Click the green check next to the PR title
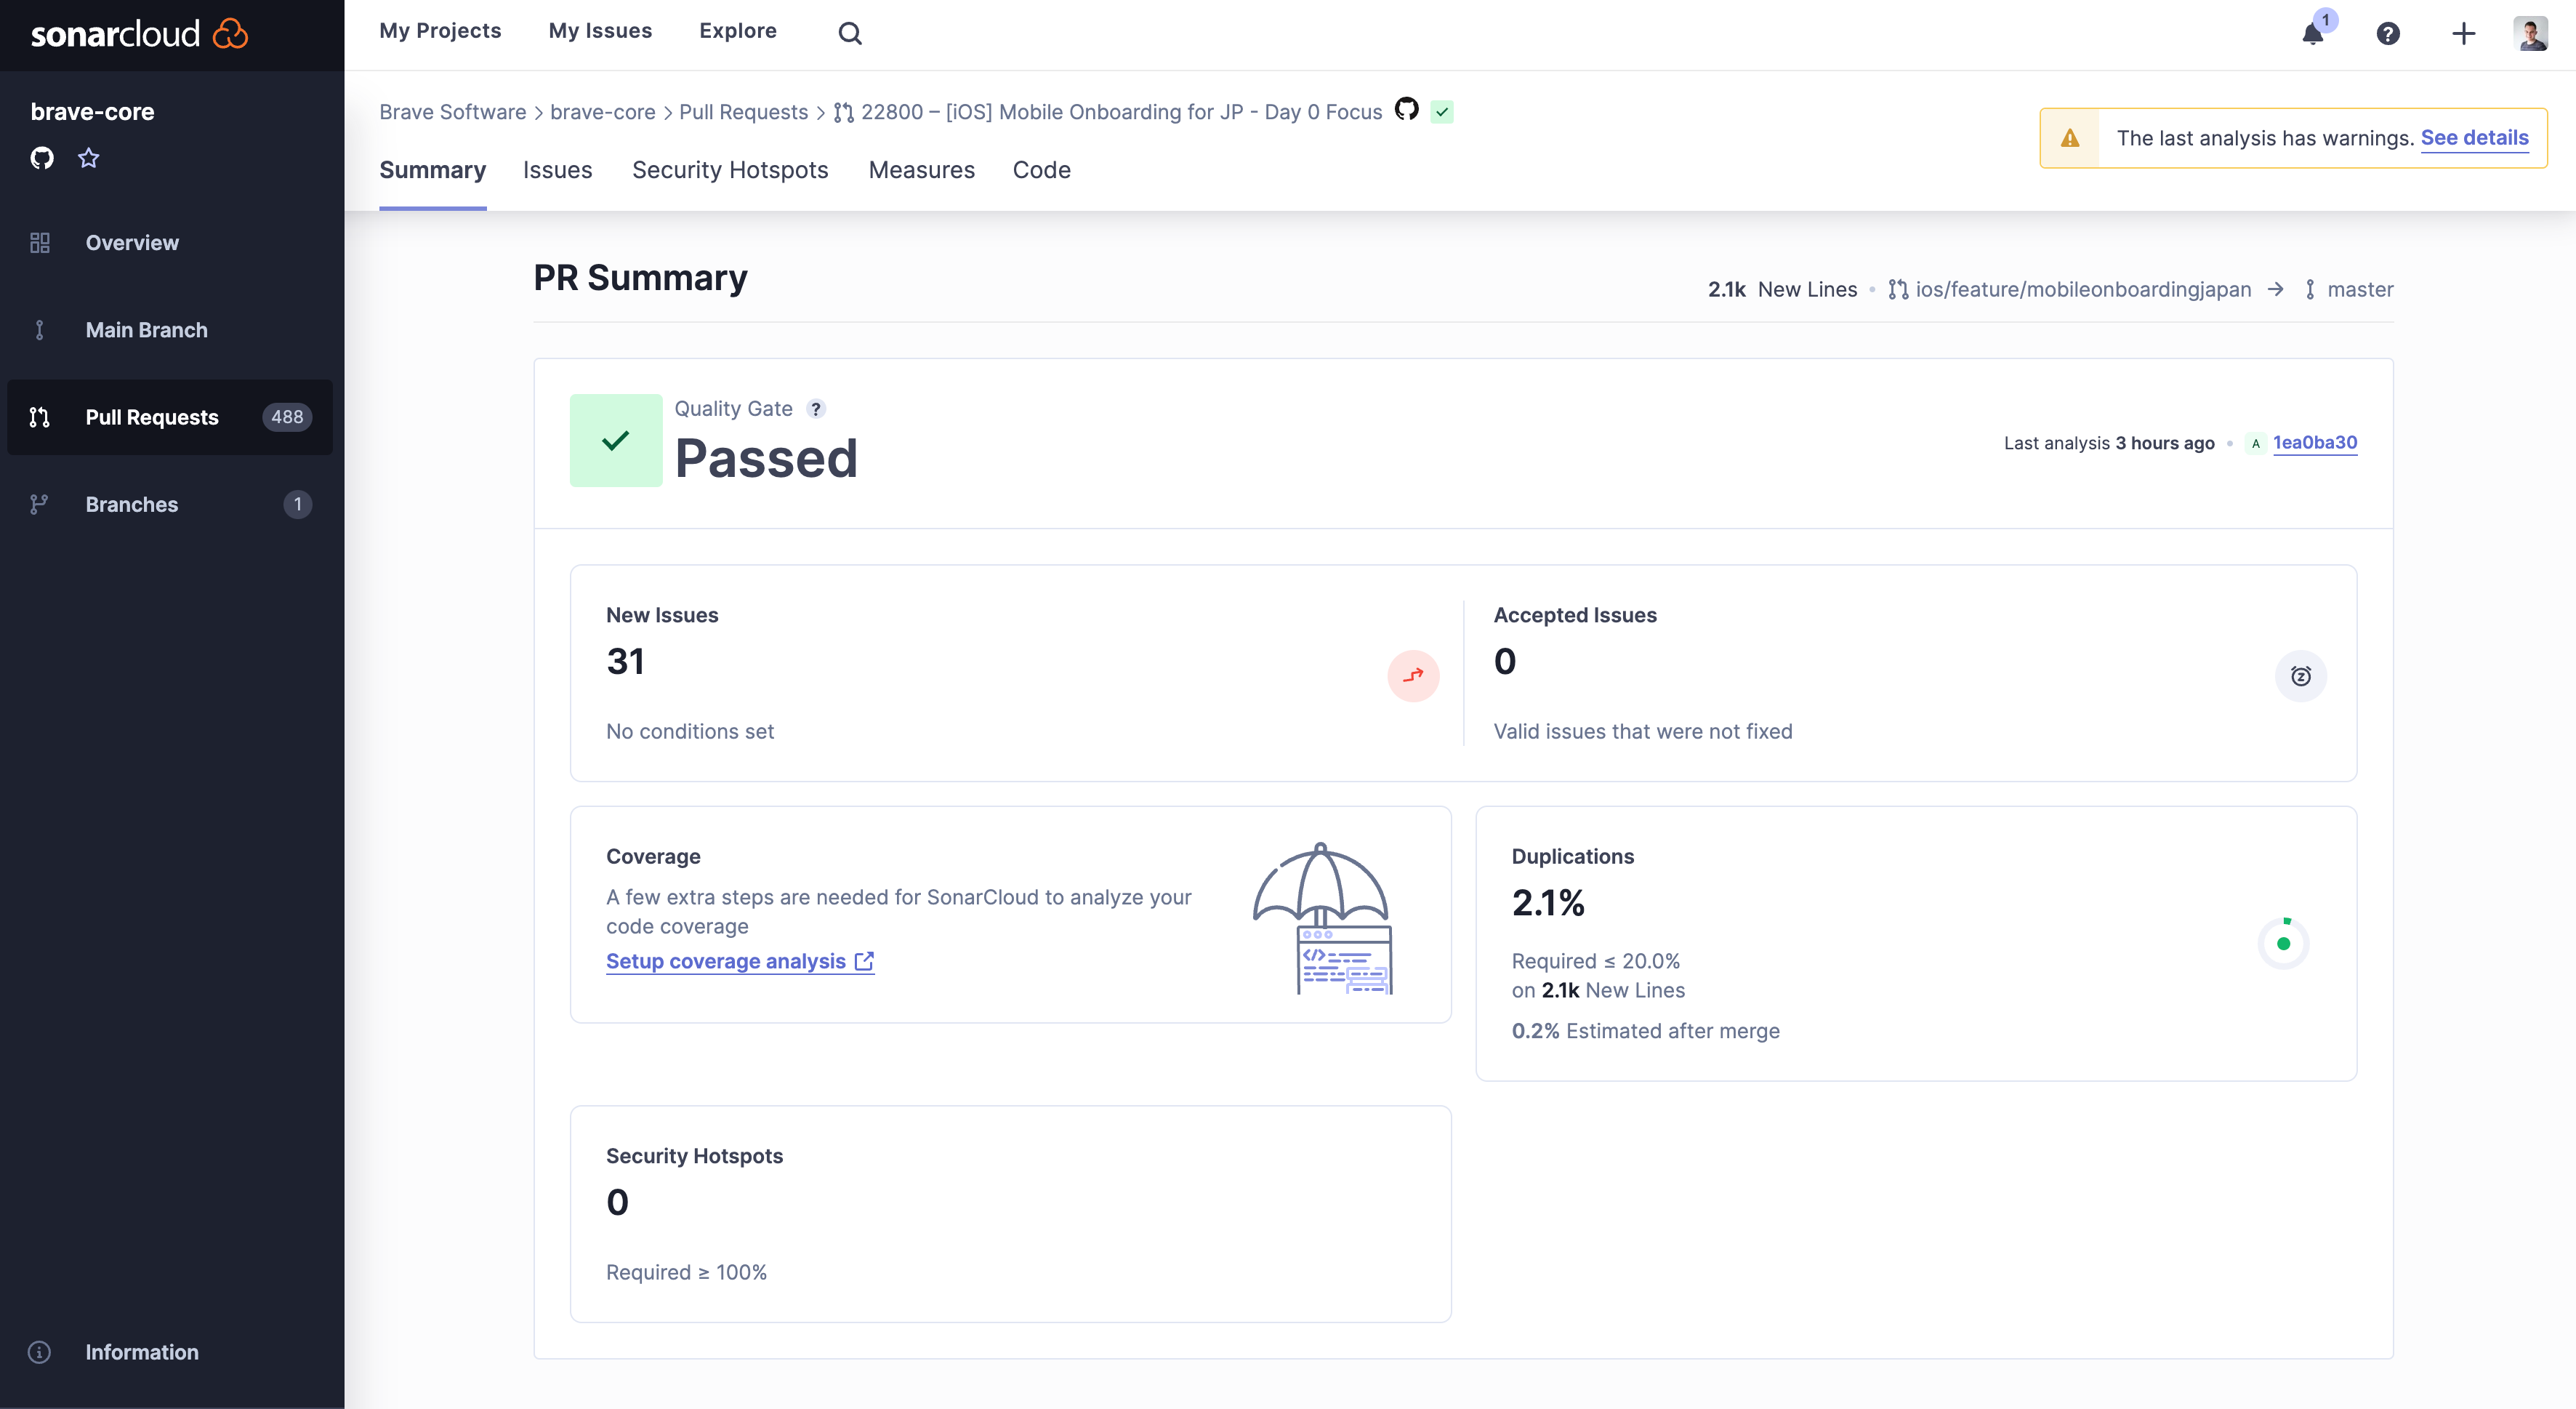 click(1442, 111)
